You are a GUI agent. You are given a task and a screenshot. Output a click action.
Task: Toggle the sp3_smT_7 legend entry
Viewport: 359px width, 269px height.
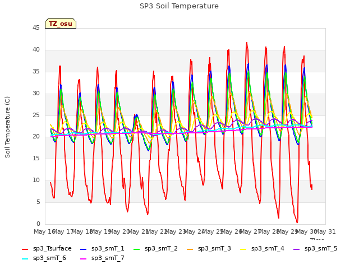click(102, 258)
